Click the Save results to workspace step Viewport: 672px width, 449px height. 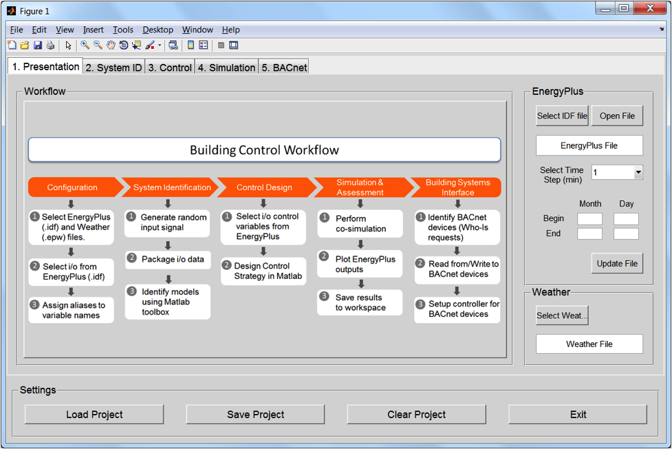pos(360,302)
